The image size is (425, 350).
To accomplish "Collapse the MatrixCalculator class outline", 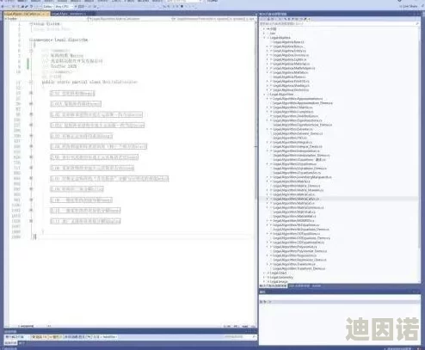I will point(31,82).
